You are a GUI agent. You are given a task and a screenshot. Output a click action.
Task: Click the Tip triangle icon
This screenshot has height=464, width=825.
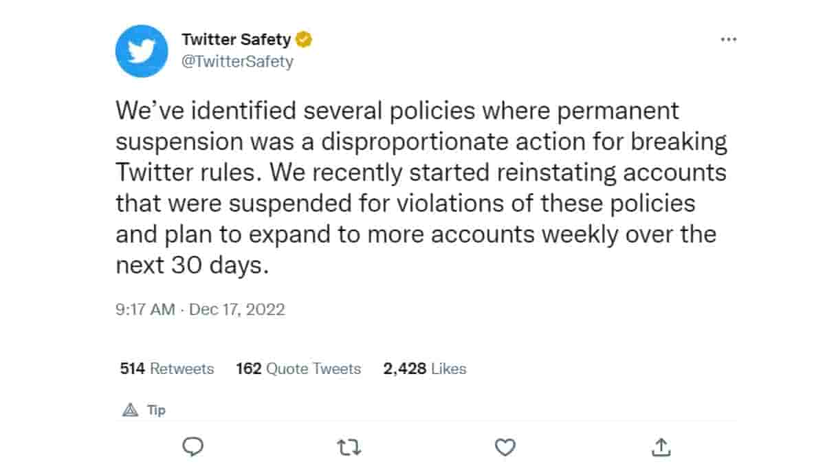[130, 410]
